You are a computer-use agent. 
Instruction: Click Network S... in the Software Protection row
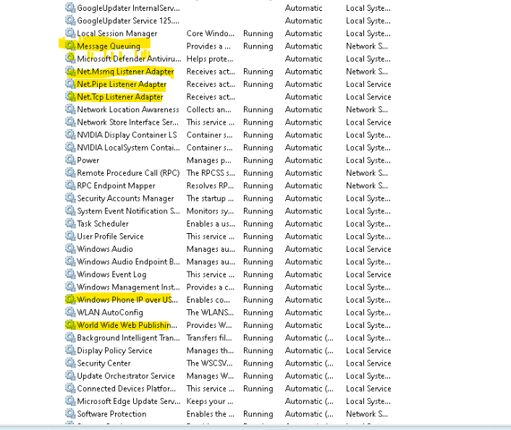coord(367,414)
